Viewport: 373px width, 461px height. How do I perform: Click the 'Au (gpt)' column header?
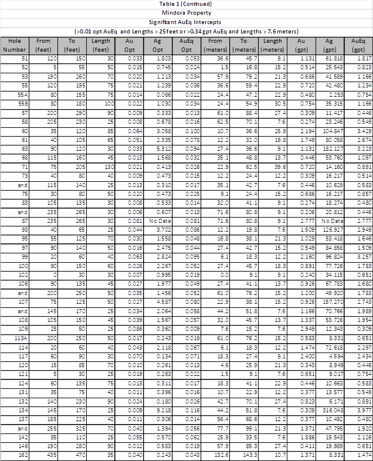click(x=301, y=45)
